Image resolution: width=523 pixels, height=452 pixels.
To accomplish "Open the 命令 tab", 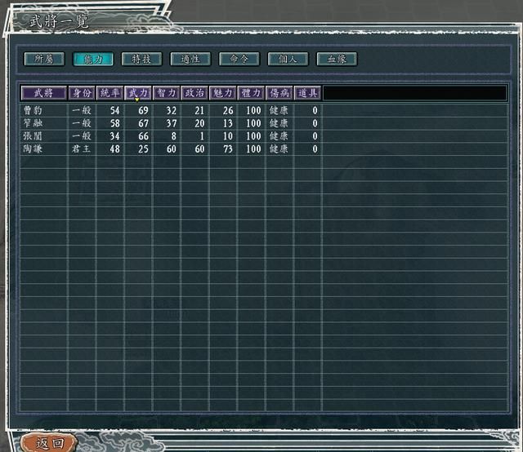I will pos(239,60).
